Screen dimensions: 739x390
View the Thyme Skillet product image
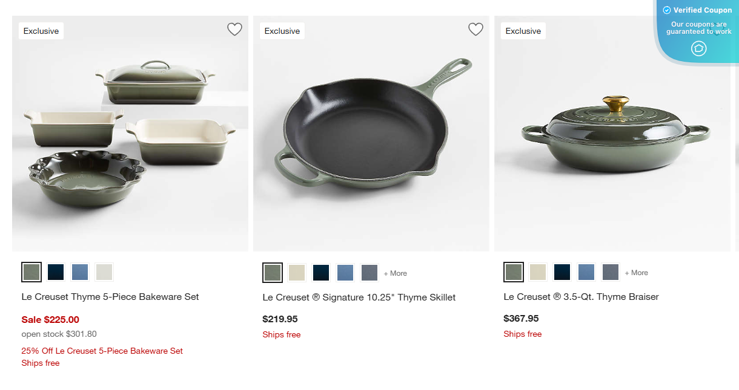[371, 133]
